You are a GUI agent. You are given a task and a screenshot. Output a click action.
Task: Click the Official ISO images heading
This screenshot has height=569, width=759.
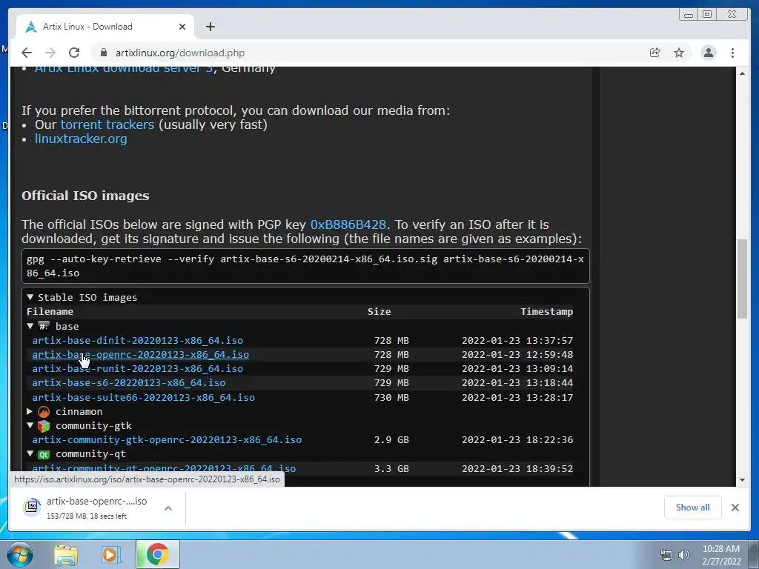pos(85,196)
